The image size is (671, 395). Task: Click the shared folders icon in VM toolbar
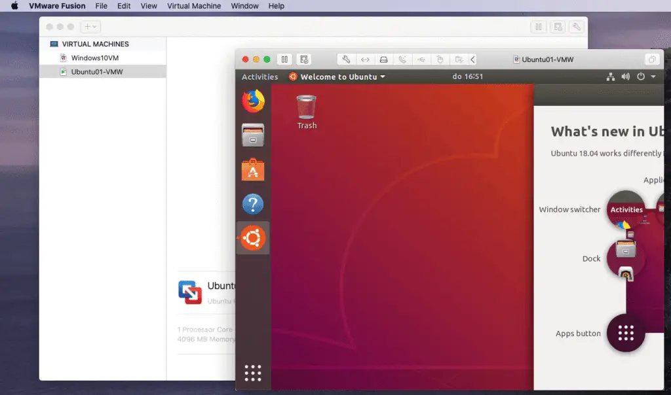(459, 60)
